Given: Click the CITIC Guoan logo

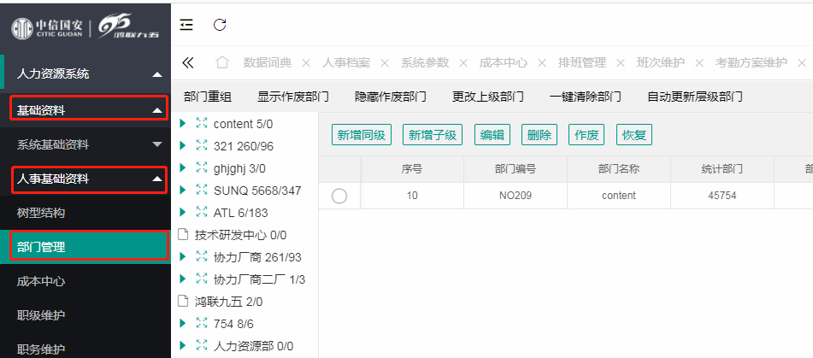Looking at the screenshot, I should click(47, 28).
